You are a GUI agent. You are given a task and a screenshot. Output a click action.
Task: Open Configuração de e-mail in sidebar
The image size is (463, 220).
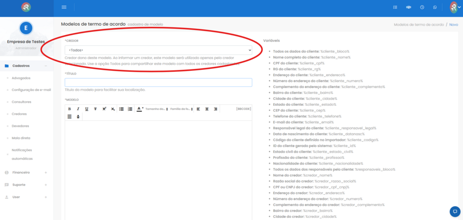coord(31,89)
